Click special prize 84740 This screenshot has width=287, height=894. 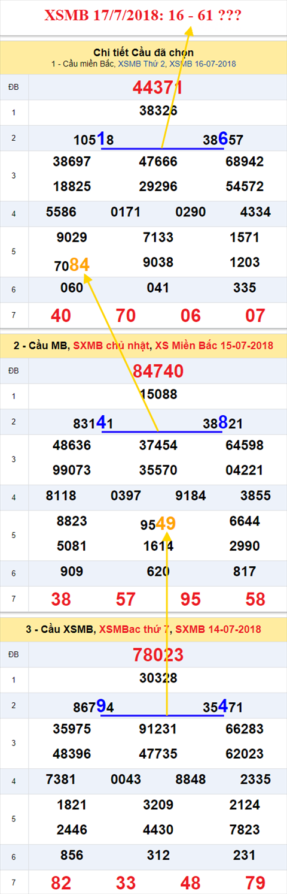[158, 371]
